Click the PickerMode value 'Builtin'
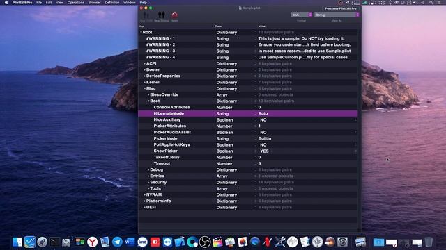 pos(265,138)
